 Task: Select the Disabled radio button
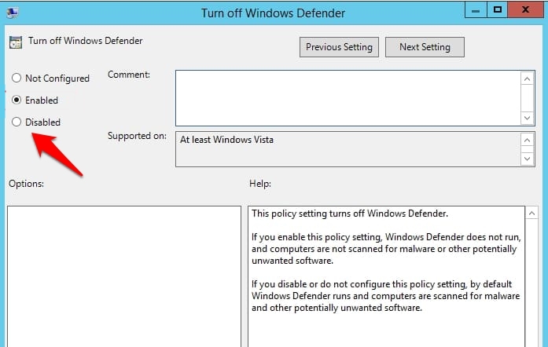click(17, 122)
